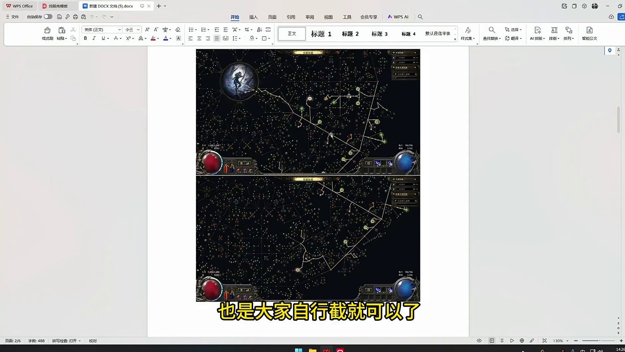Switch to the 插入 ribbon tab
The width and height of the screenshot is (625, 352).
point(253,17)
